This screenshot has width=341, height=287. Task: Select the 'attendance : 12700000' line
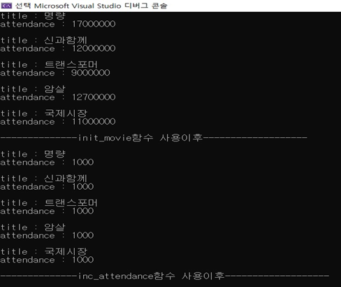(x=58, y=97)
